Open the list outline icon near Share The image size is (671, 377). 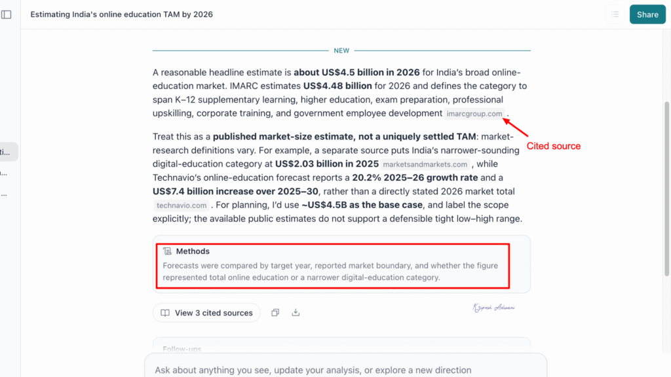(x=615, y=14)
